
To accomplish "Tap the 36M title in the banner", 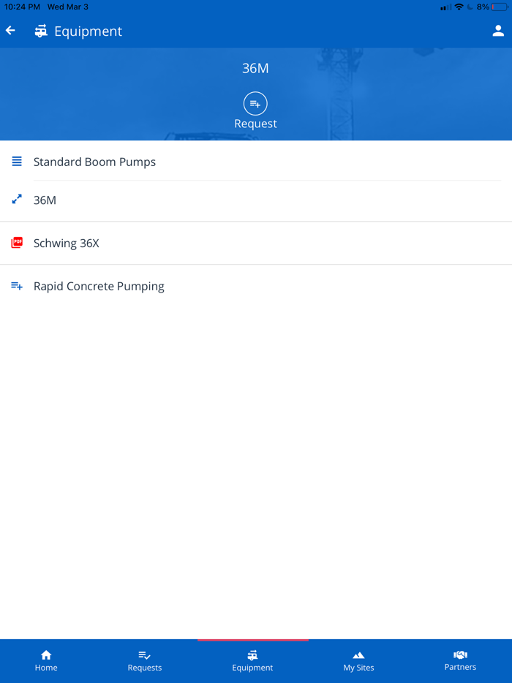I will (x=255, y=69).
